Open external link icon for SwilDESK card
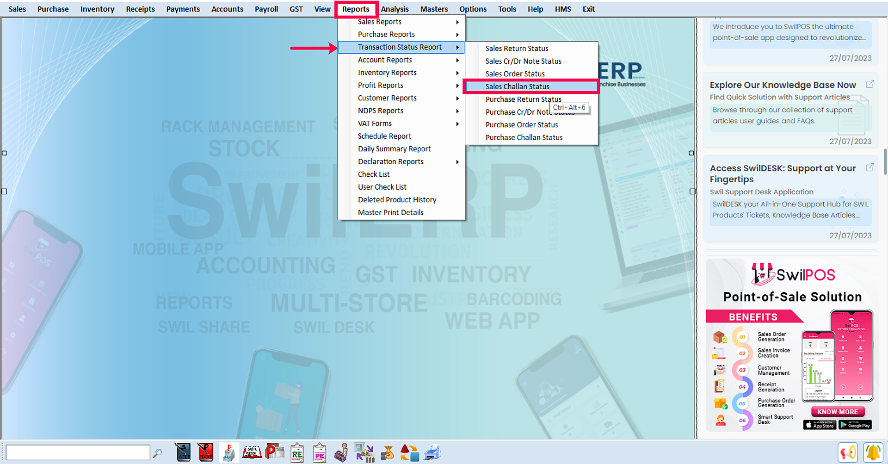This screenshot has width=888, height=464. point(869,167)
